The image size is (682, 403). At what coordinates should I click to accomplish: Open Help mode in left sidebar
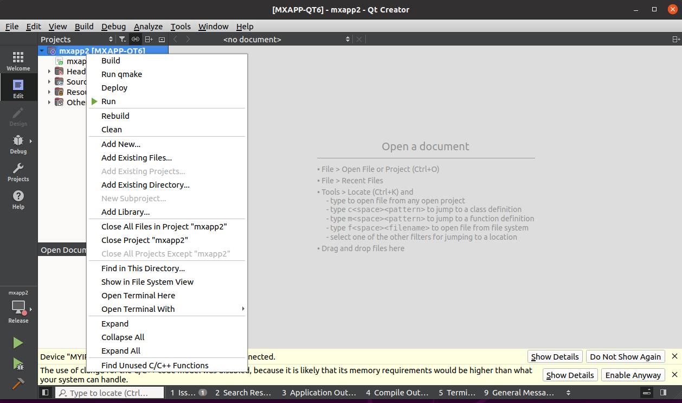tap(18, 200)
